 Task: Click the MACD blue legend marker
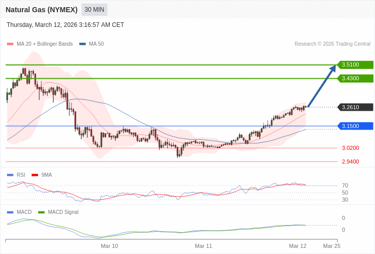click(10, 212)
